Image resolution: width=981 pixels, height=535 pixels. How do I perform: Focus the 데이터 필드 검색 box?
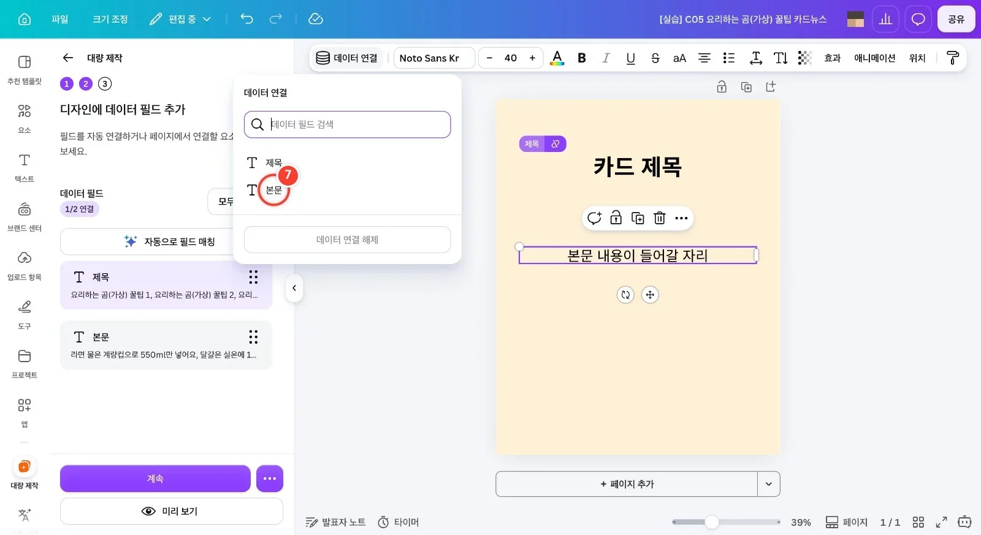click(347, 124)
